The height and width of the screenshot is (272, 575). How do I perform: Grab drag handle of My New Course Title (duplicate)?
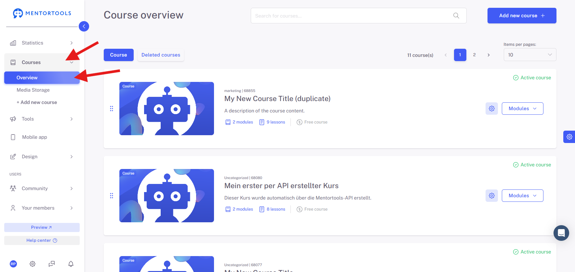click(112, 109)
